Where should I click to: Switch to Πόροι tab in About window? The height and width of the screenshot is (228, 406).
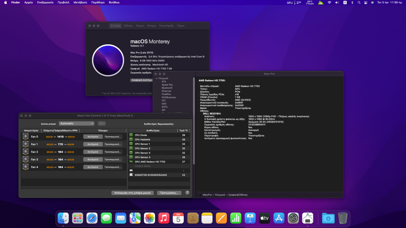181,26
